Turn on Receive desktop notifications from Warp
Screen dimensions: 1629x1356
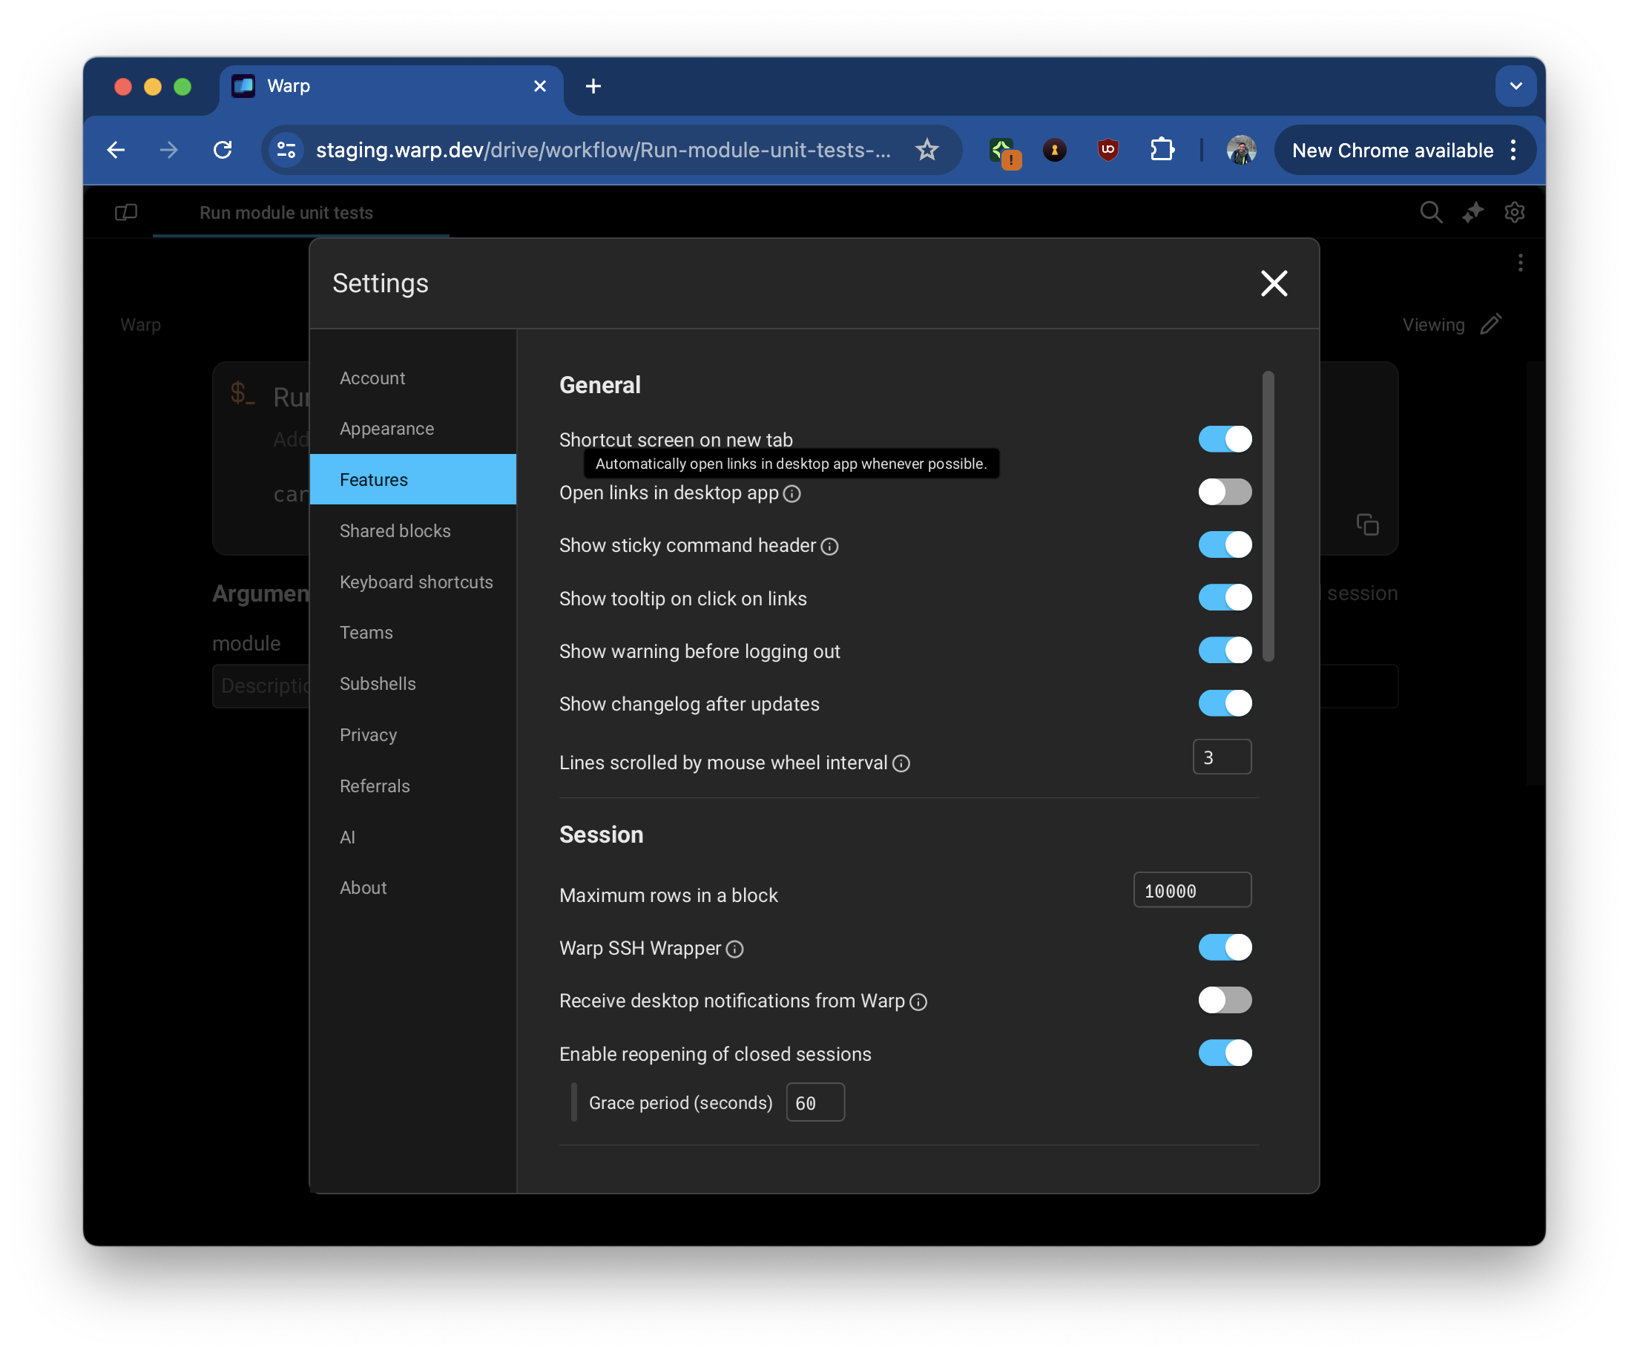1224,1000
